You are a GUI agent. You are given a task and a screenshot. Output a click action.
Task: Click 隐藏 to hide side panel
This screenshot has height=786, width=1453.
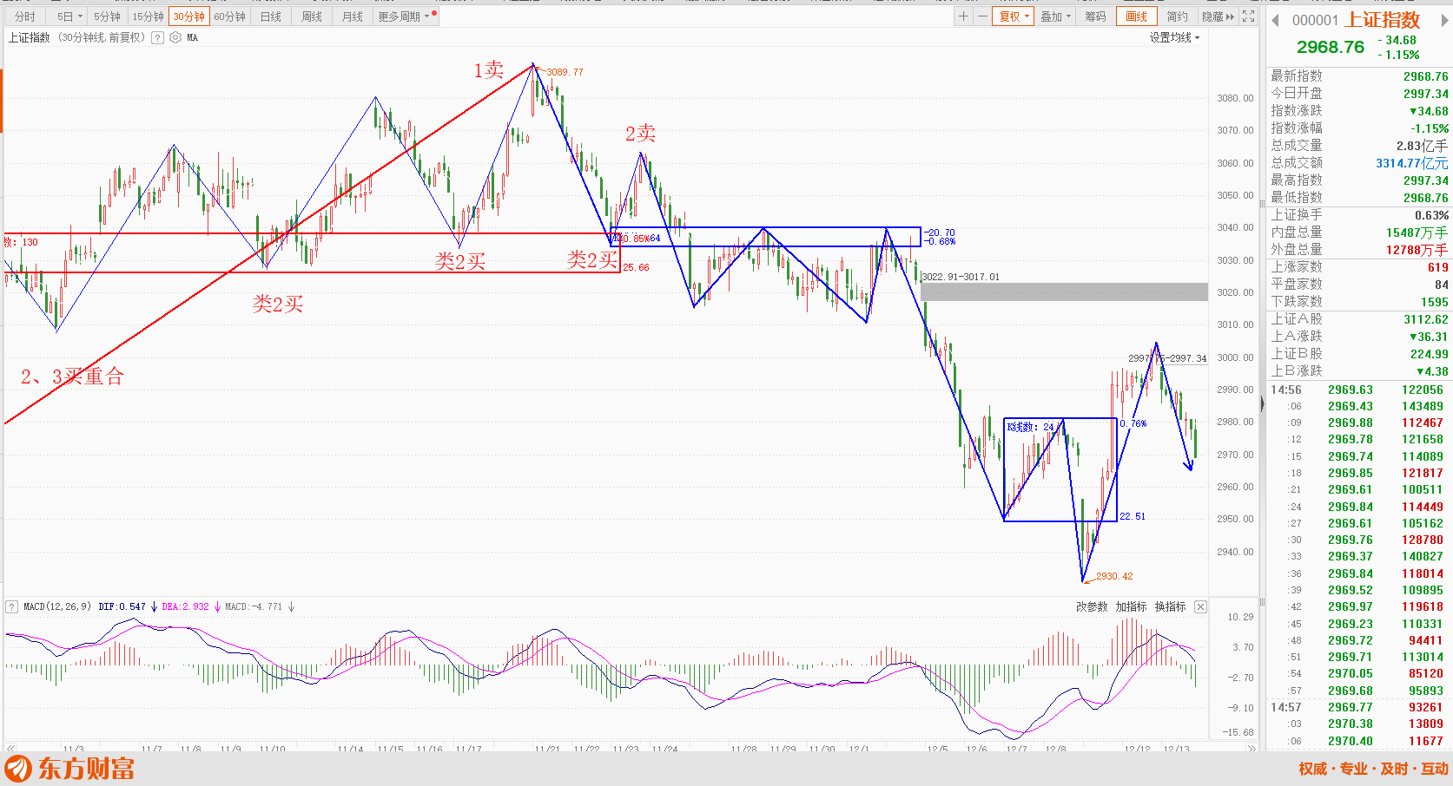1218,16
